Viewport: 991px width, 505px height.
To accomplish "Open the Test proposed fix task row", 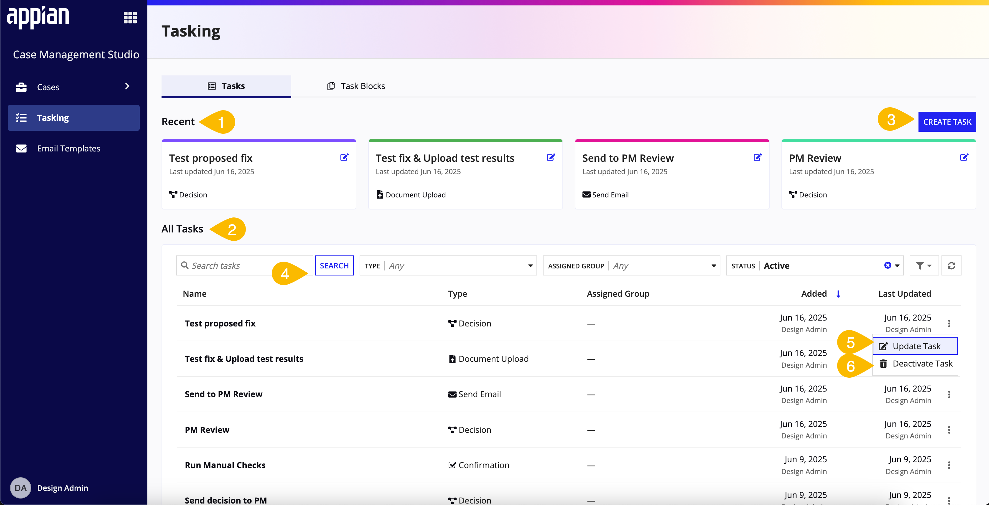I will 569,324.
